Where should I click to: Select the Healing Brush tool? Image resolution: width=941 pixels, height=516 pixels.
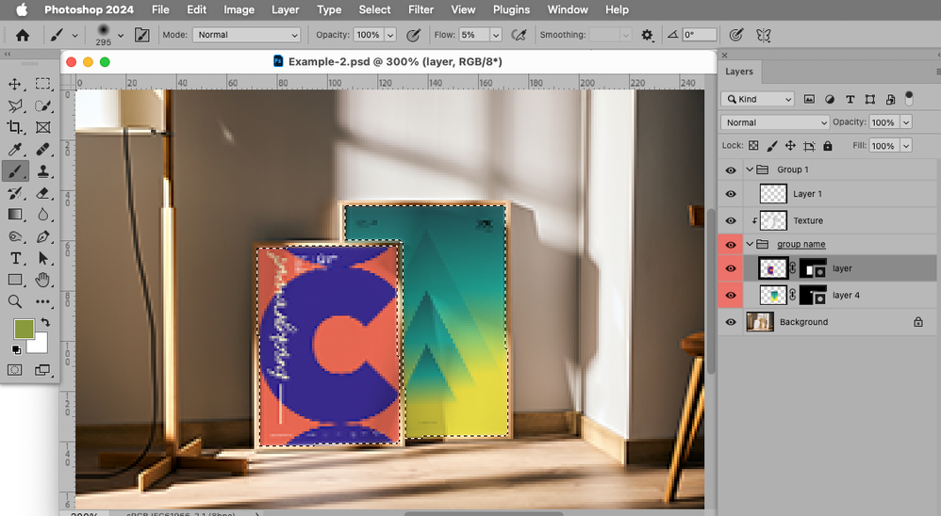coord(42,149)
